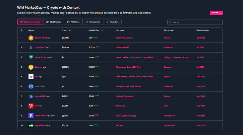Open founder Justin Sun link
Screen dimensions: 243x135
click(120, 106)
